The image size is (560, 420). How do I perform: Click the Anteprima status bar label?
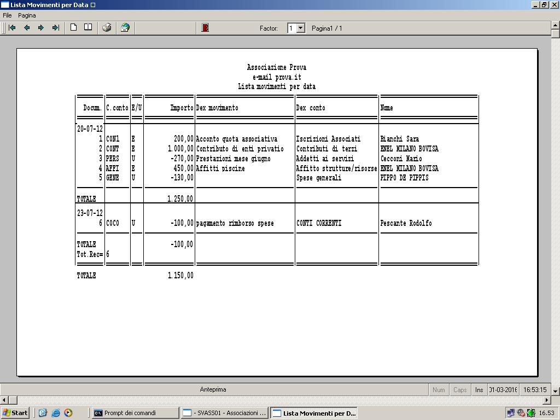(x=213, y=389)
